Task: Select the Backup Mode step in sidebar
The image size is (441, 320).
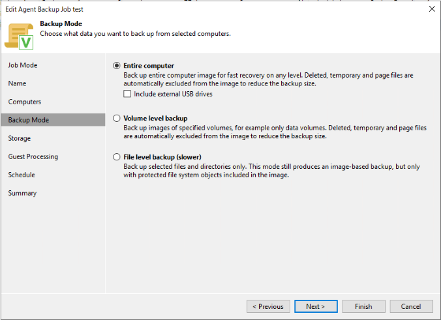Action: pos(29,120)
